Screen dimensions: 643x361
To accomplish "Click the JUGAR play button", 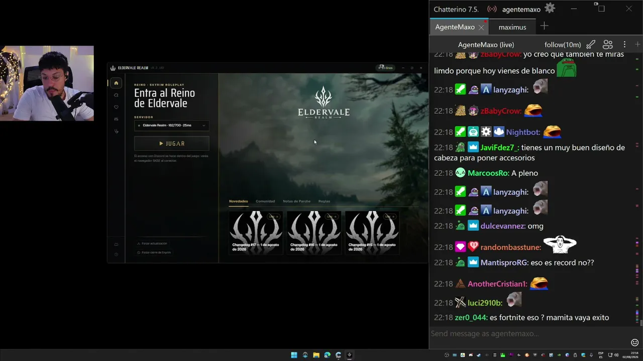I will pos(171,143).
